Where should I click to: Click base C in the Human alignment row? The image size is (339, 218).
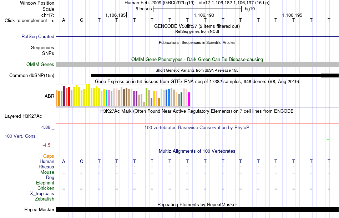(x=81, y=162)
